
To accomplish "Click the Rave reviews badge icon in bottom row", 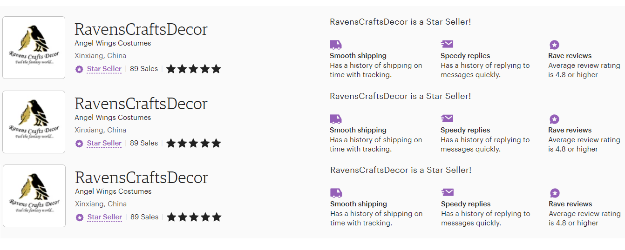I will (x=555, y=193).
